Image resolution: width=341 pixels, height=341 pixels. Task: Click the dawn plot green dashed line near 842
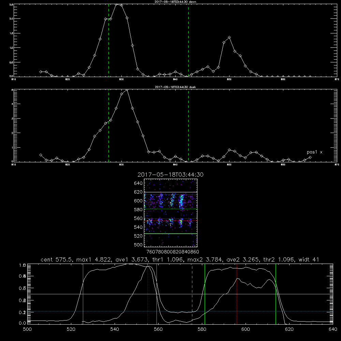188,40
